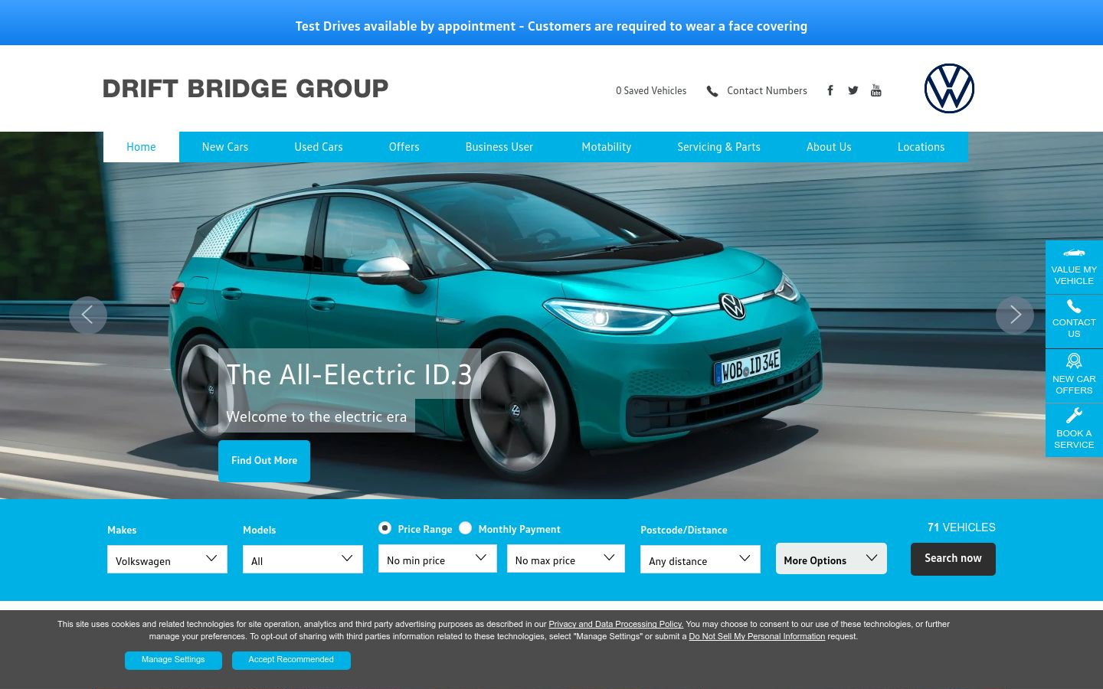Open New Car Offers side panel

(1074, 376)
